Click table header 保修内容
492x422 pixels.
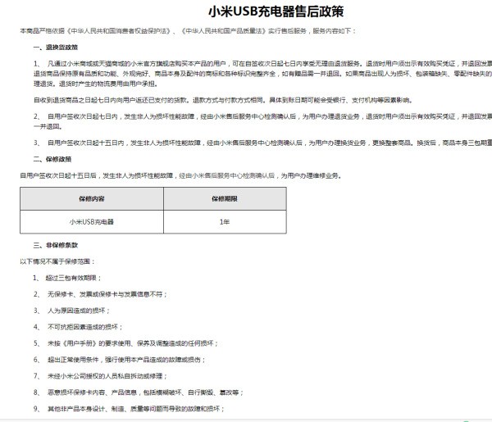click(92, 199)
